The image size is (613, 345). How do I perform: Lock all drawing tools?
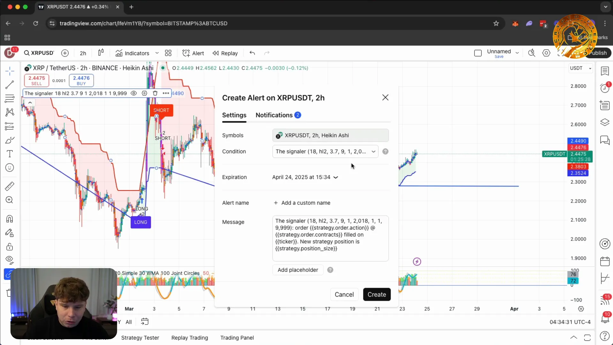[10, 247]
